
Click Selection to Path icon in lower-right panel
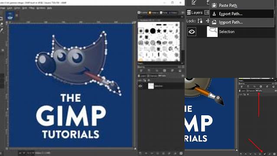click(x=264, y=154)
